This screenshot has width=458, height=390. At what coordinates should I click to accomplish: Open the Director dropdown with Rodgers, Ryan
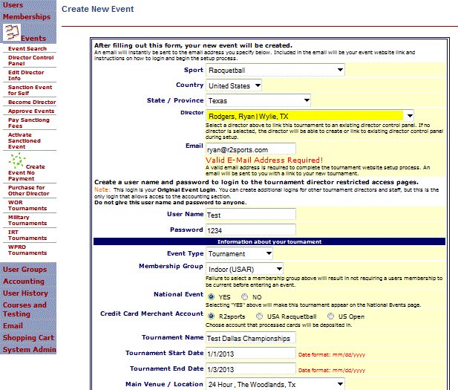(x=310, y=116)
